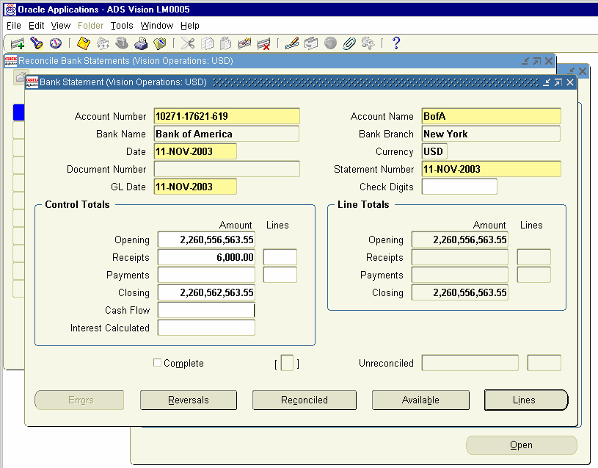Open the Edit menu

coord(36,26)
